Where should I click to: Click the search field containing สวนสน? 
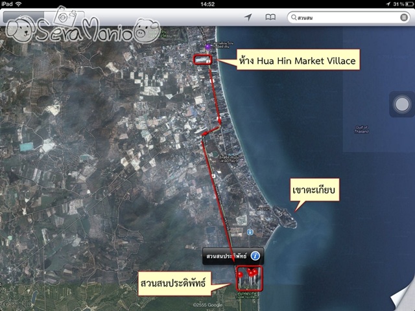(349, 17)
